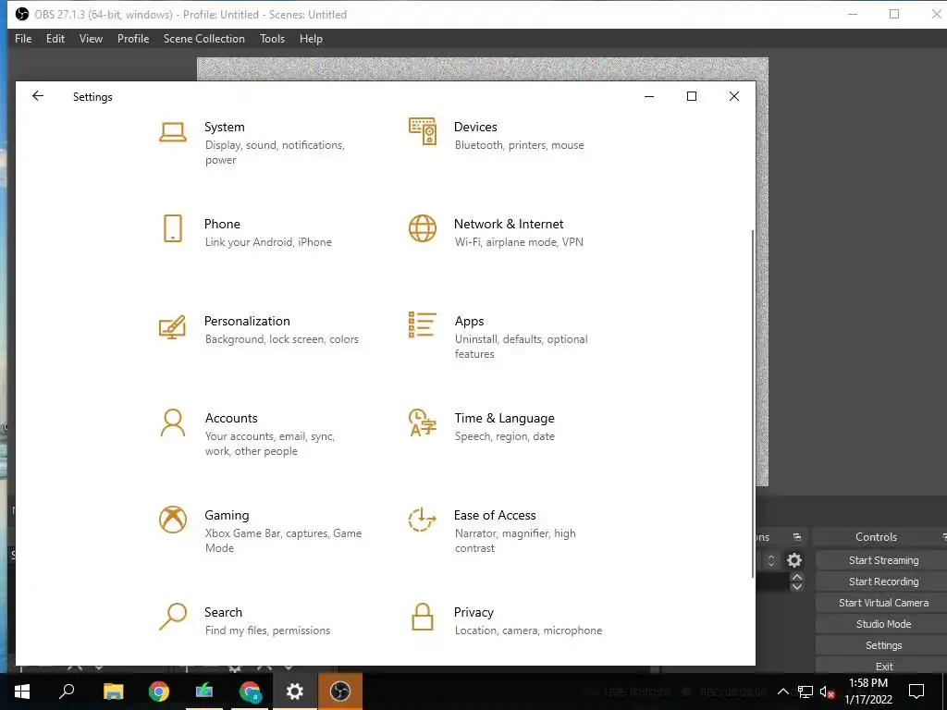The height and width of the screenshot is (710, 947).
Task: Click the Devices category title
Action: 476,127
